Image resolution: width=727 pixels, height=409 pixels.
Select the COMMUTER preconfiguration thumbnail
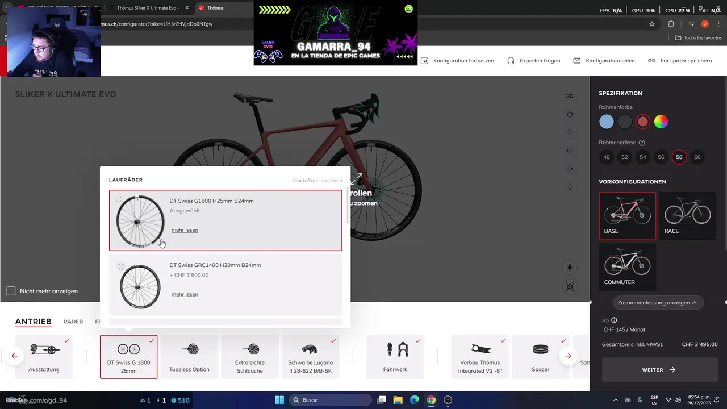click(x=628, y=267)
